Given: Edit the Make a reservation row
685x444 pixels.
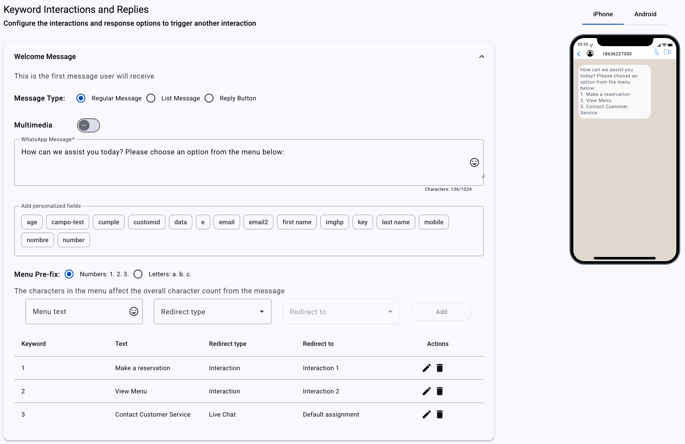Looking at the screenshot, I should (426, 368).
